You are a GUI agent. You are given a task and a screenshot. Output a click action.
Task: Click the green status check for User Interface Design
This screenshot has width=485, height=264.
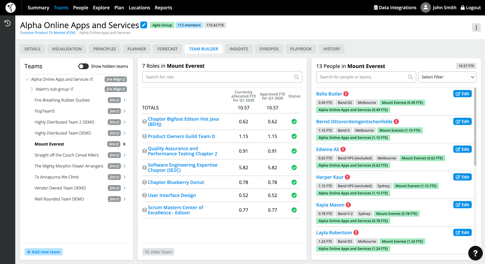[294, 195]
